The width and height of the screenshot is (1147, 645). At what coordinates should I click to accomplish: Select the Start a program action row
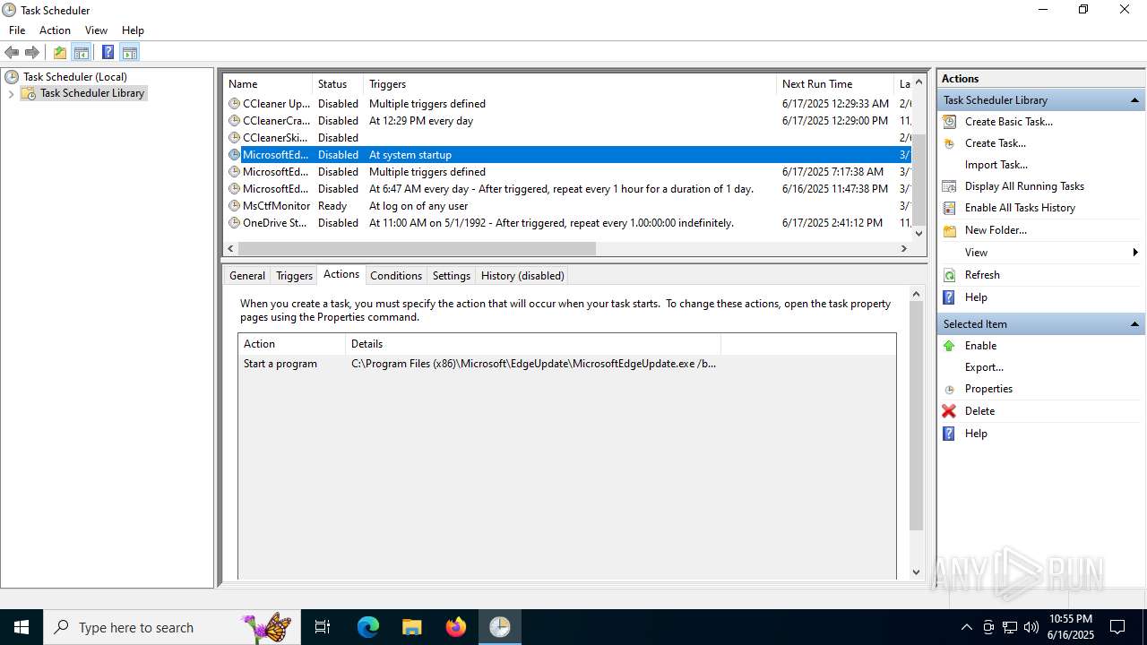(566, 364)
